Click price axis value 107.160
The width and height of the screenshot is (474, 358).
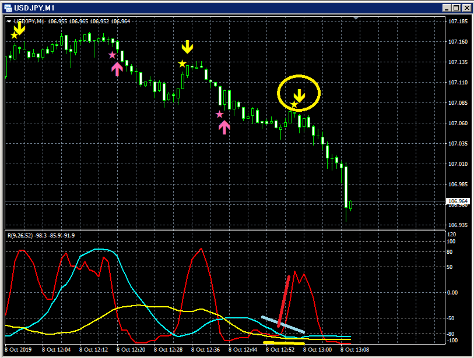(458, 42)
